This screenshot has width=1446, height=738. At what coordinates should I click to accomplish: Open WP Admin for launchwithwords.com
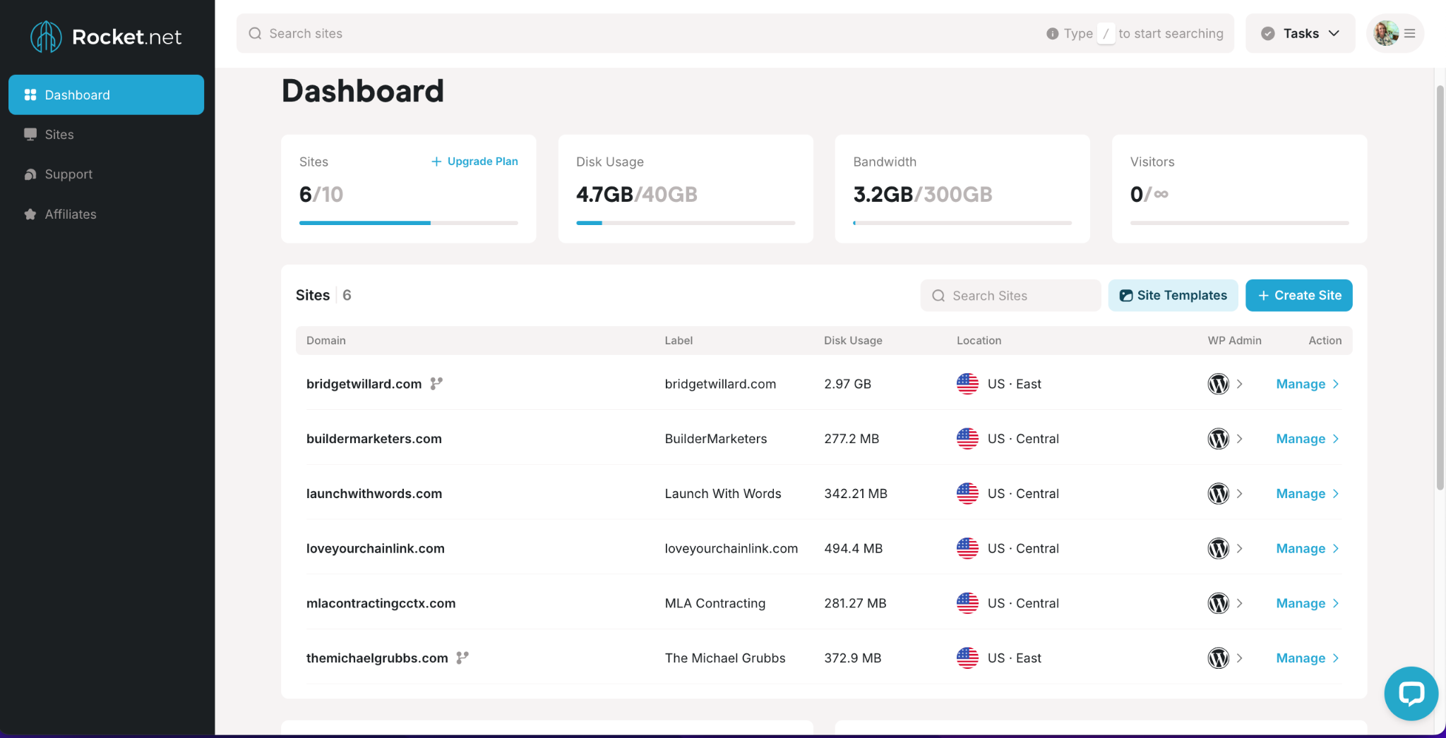point(1218,494)
